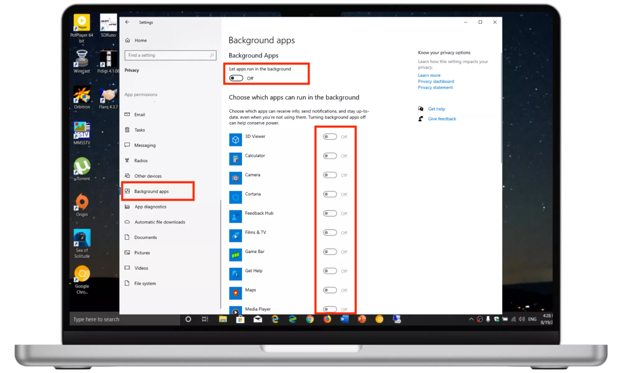
Task: Click the Find a setting search box
Action: click(x=170, y=55)
